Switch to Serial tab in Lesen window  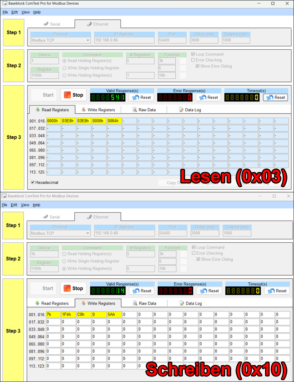click(x=51, y=24)
